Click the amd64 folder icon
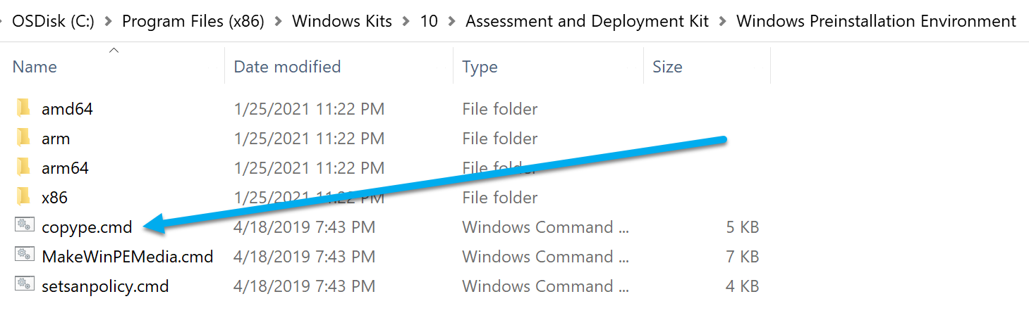The image size is (1029, 325). pyautogui.click(x=23, y=108)
